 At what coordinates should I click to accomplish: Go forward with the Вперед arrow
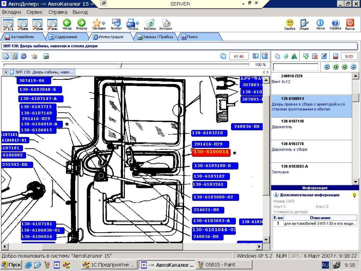pos(81,24)
